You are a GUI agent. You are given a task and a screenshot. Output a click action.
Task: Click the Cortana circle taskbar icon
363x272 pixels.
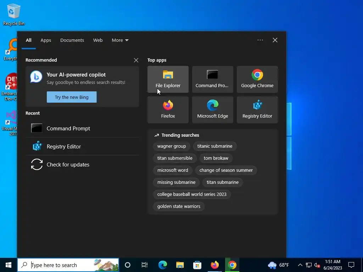(128, 265)
